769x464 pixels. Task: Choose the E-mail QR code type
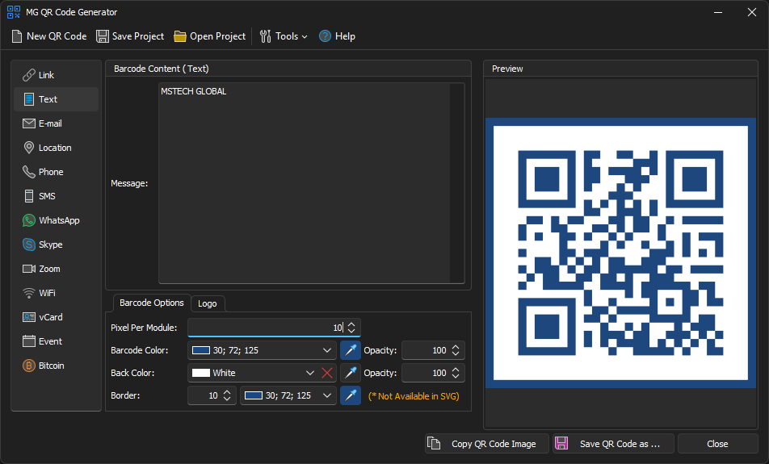[56, 123]
